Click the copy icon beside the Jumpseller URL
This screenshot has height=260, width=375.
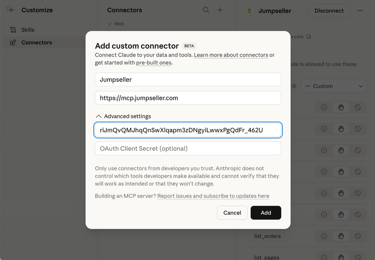(308, 37)
